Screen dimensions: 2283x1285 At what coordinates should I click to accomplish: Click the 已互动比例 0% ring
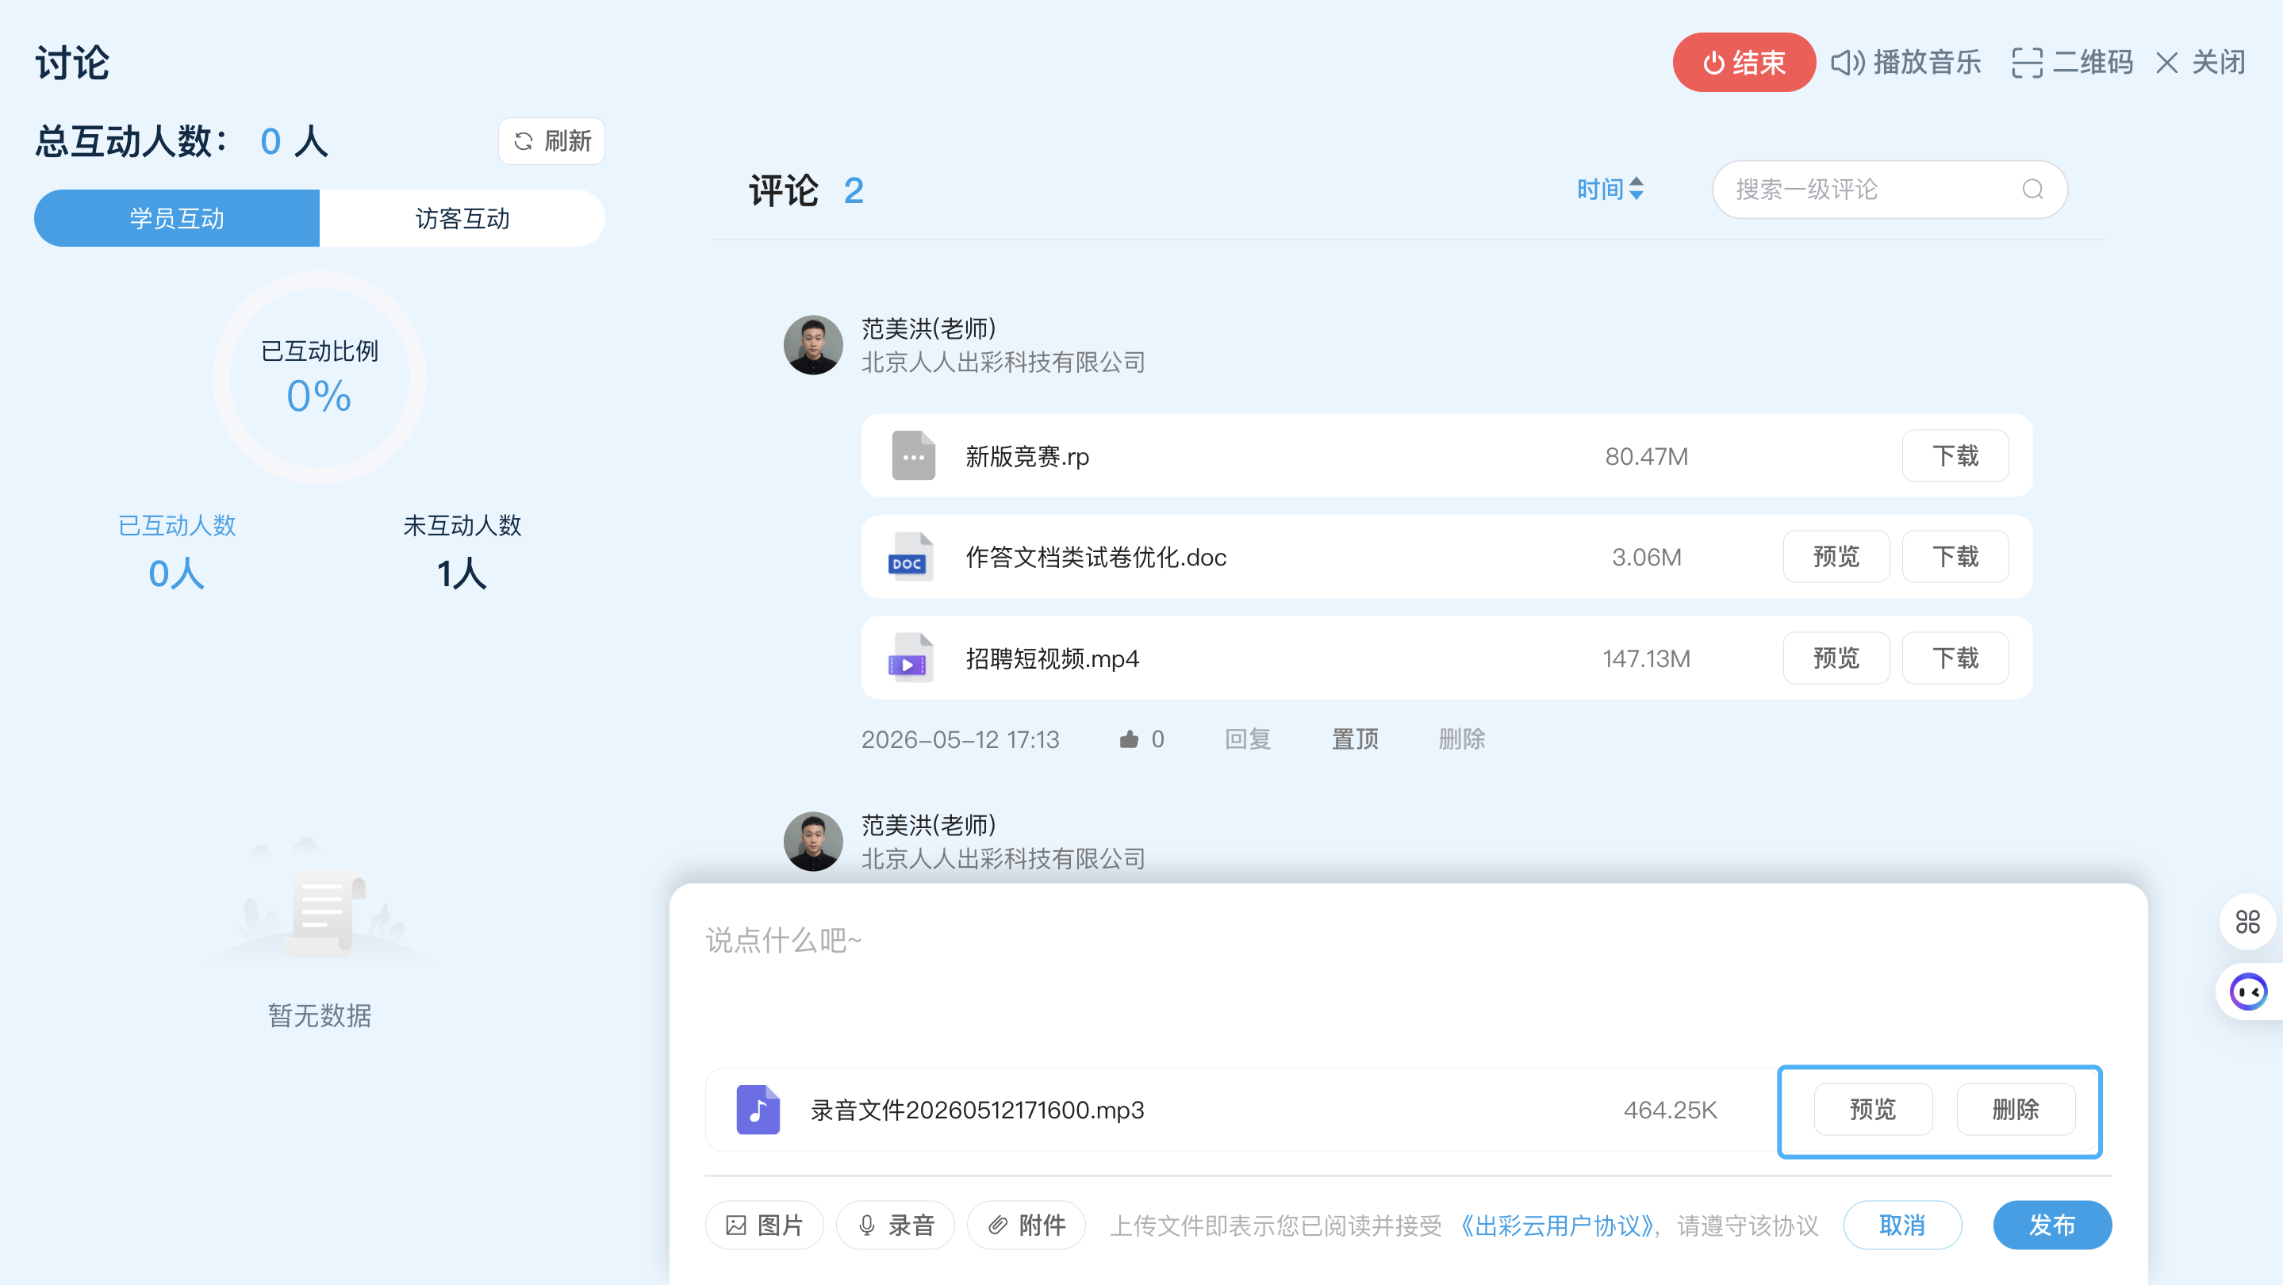[x=319, y=378]
